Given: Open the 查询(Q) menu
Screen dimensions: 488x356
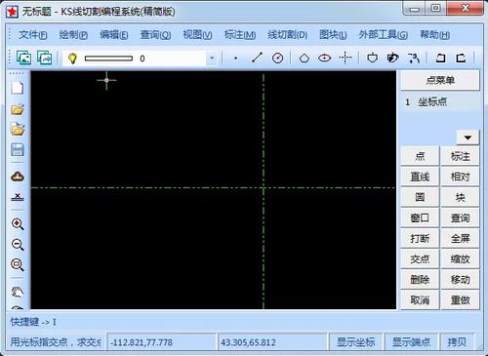Looking at the screenshot, I should [155, 34].
